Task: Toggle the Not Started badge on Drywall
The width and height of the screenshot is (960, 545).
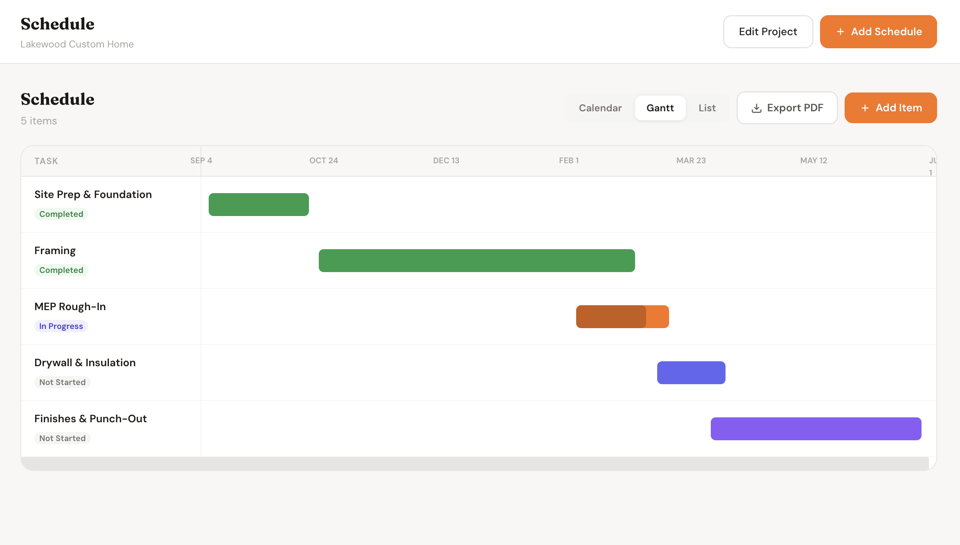Action: (x=62, y=382)
